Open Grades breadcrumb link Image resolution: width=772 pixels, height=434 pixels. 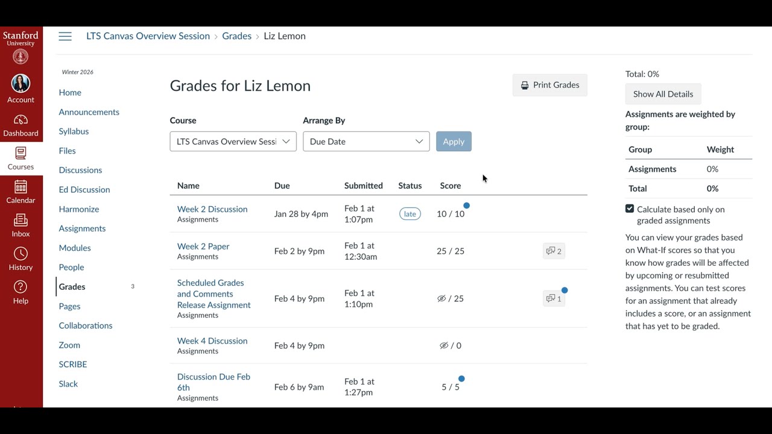coord(236,36)
